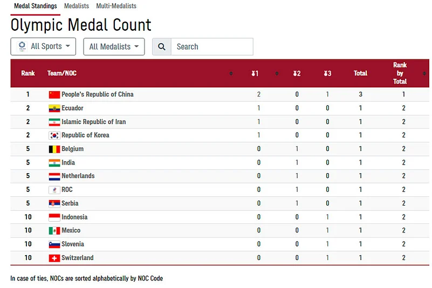Viewport: 432px width, 288px height.
Task: Click the Switzerland flag icon
Action: [54, 258]
